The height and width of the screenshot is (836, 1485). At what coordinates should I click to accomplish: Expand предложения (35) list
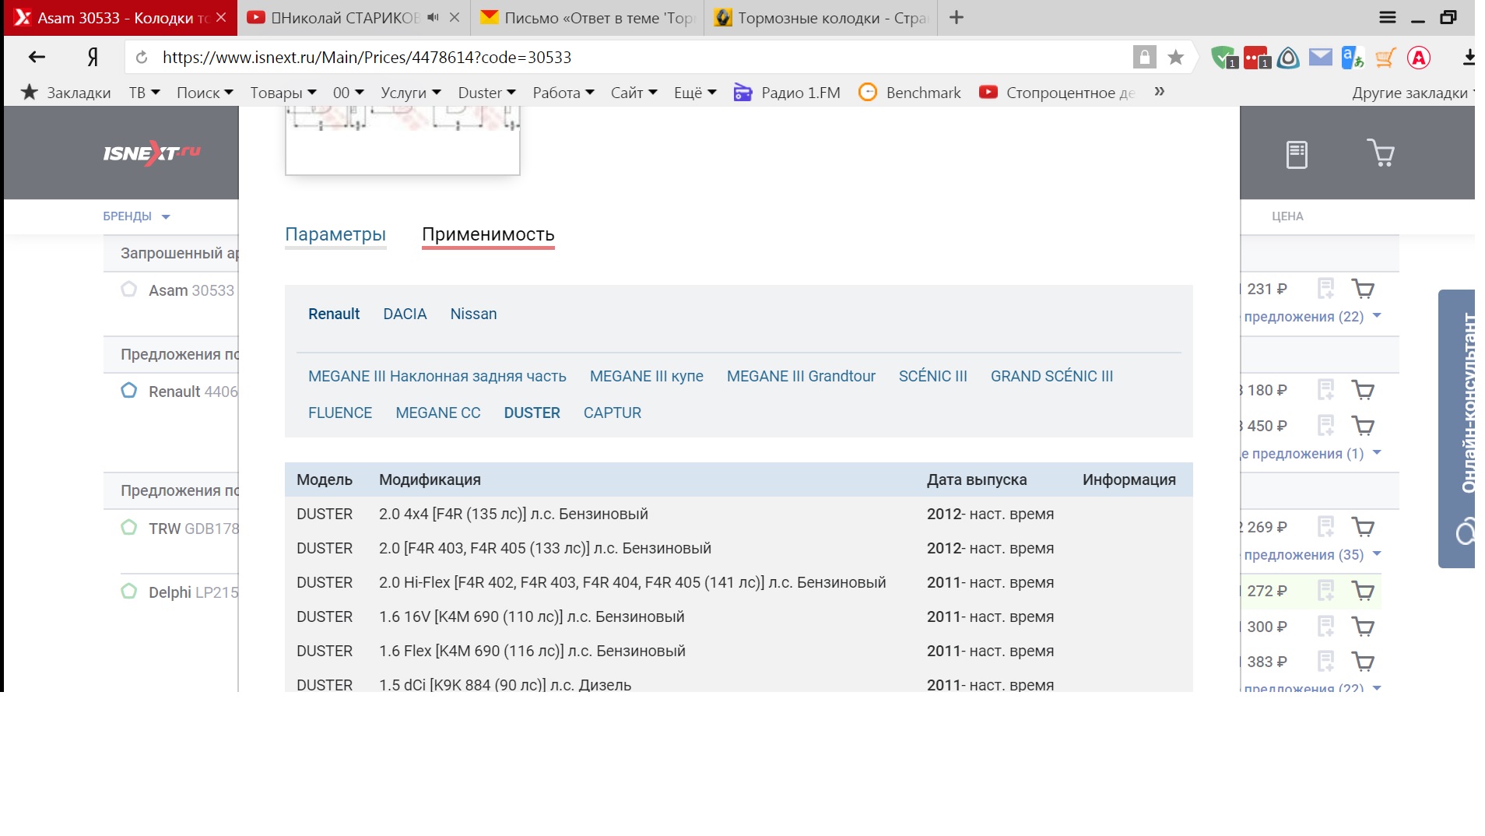[1311, 555]
